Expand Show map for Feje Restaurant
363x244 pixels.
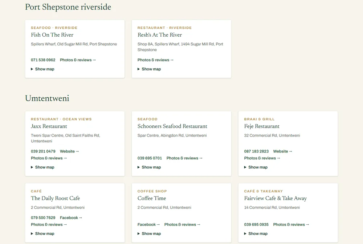[256, 167]
